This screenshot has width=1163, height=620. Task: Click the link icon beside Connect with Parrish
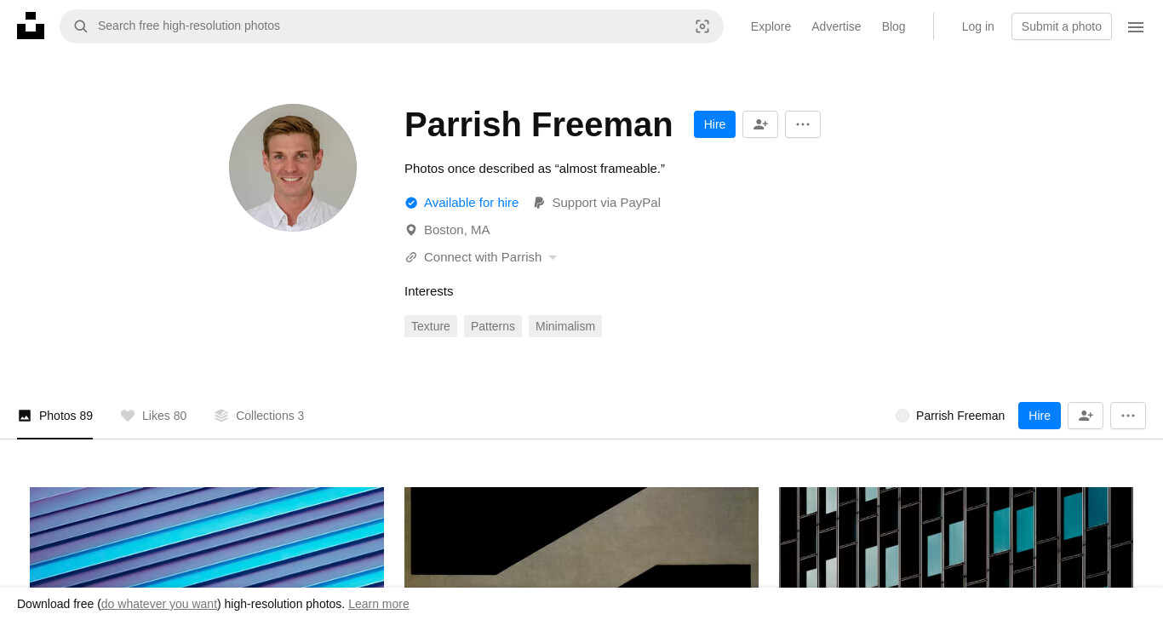[x=411, y=257]
